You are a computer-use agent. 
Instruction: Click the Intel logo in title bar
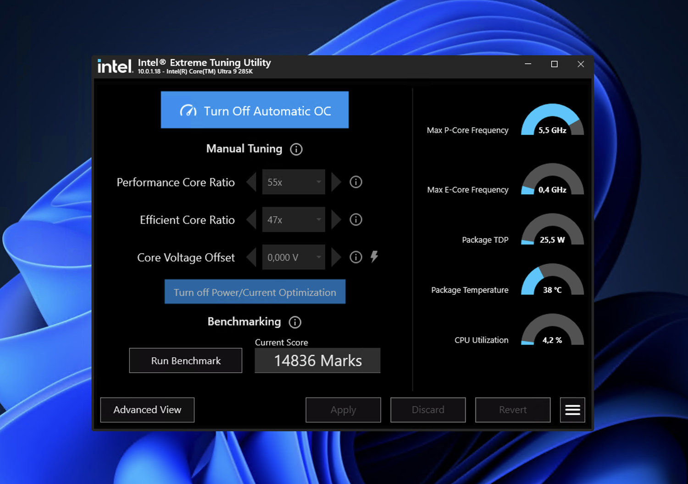click(115, 67)
